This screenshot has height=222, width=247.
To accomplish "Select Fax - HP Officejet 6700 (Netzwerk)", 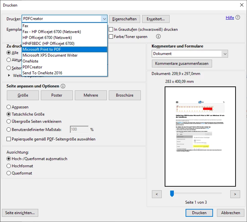I will (65, 32).
